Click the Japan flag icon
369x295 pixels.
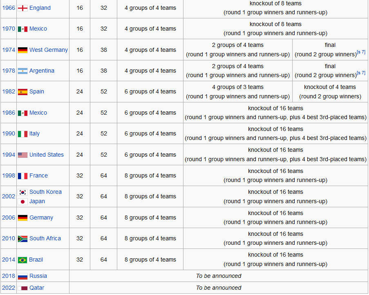tap(22, 202)
